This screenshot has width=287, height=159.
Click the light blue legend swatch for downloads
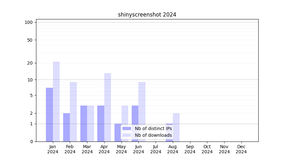[127, 135]
